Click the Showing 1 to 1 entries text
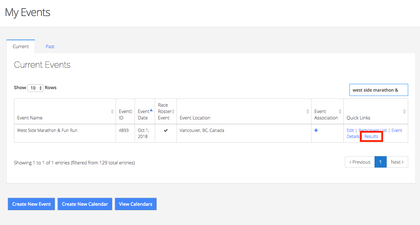Image resolution: width=420 pixels, height=225 pixels. (74, 163)
